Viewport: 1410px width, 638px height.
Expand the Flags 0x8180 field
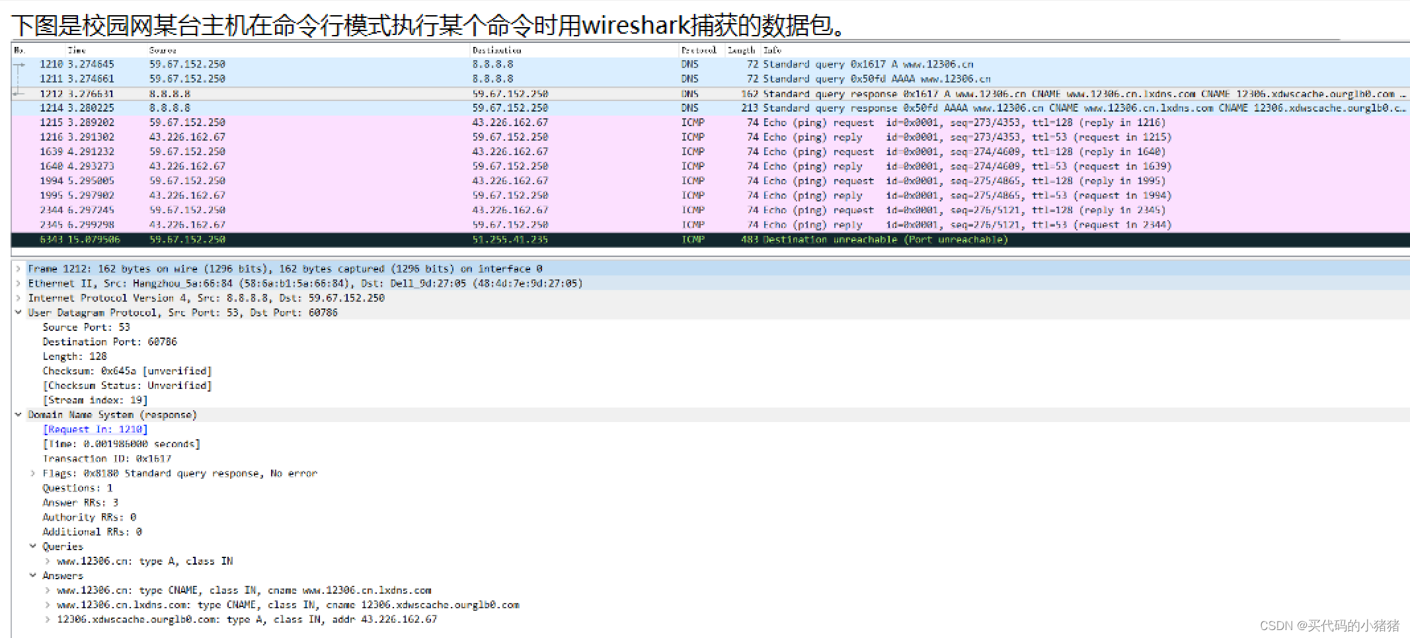click(32, 474)
